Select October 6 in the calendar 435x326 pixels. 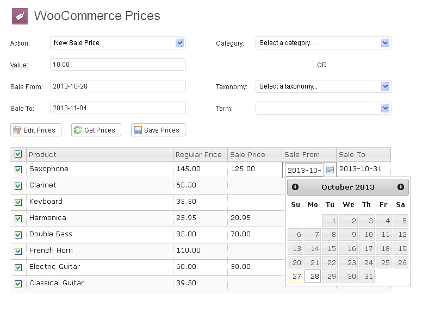pyautogui.click(x=296, y=235)
